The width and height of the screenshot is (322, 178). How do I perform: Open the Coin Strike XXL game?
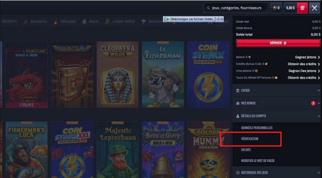point(72,150)
